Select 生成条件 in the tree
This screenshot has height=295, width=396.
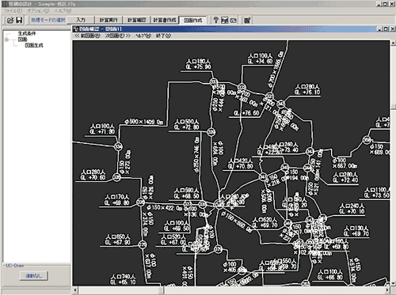pos(27,33)
